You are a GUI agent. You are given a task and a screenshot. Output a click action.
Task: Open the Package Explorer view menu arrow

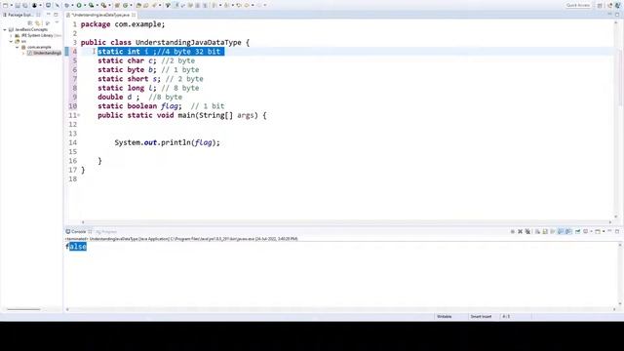(x=57, y=22)
